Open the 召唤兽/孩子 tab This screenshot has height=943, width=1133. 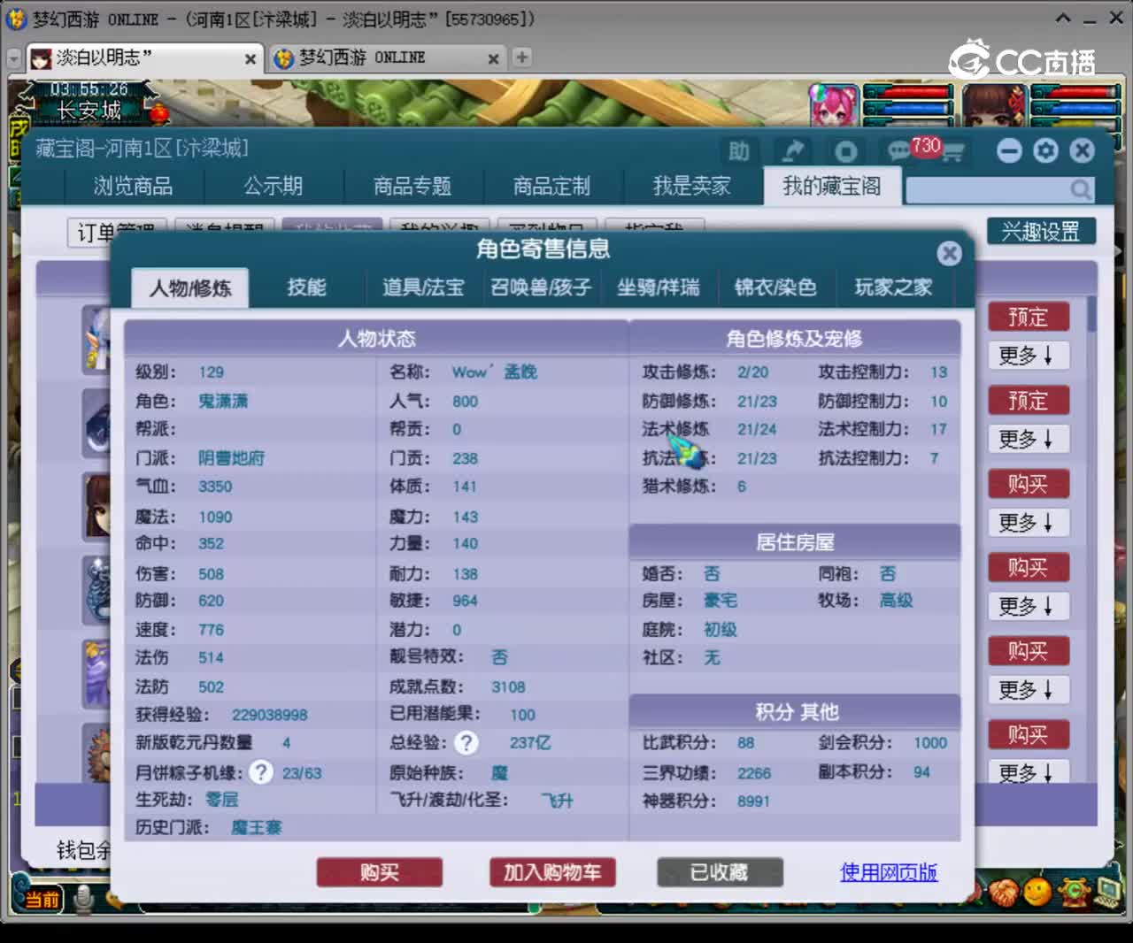point(541,287)
